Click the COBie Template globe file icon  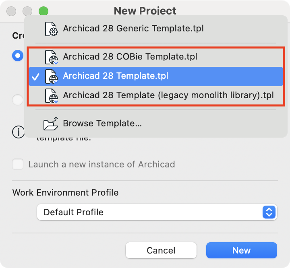point(52,57)
